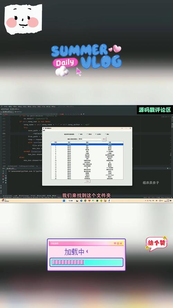
Task: Click the 专辑 column header
Action: tap(110, 142)
